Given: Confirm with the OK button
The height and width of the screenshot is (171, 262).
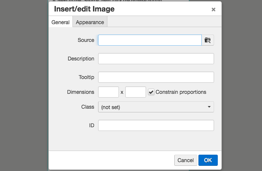Looking at the screenshot, I should (208, 160).
